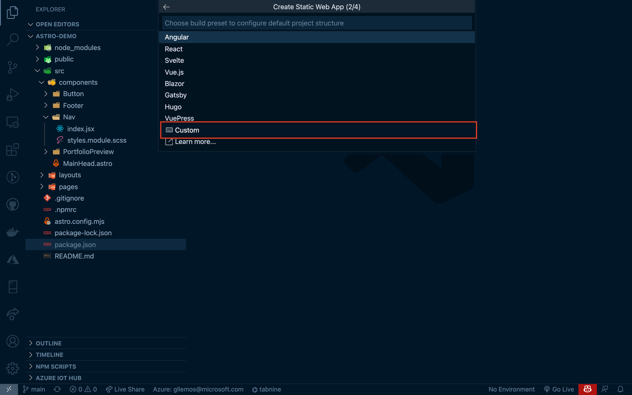Click the synchronize changes icon
This screenshot has width=632, height=395.
pos(57,389)
